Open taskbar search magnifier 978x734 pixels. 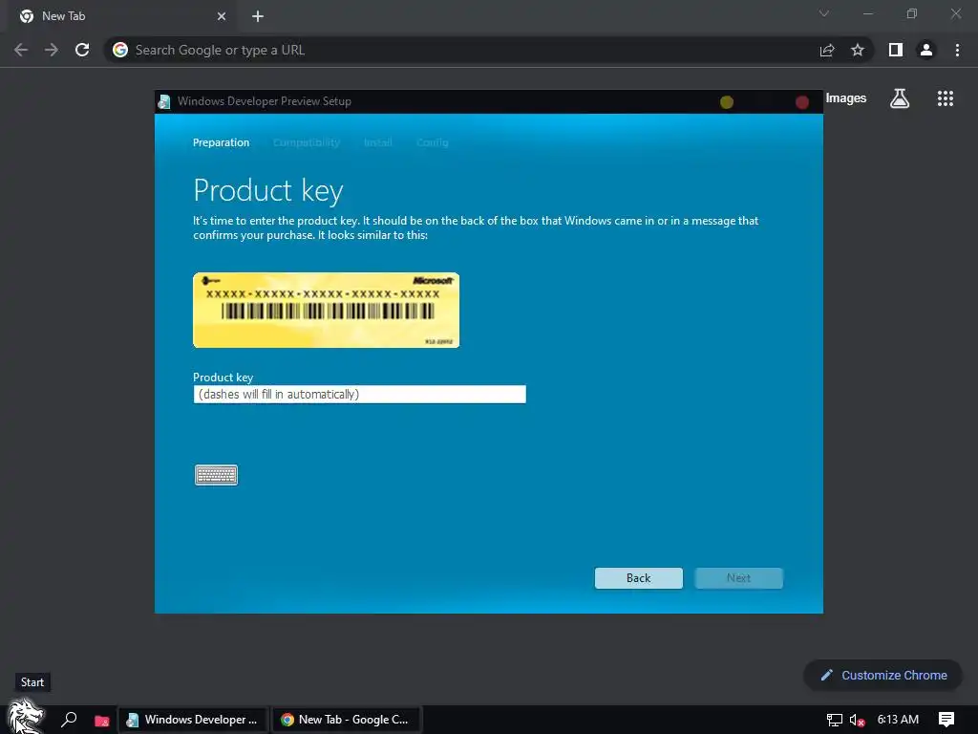69,720
